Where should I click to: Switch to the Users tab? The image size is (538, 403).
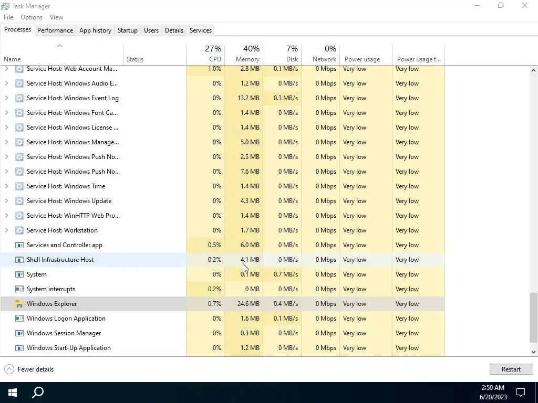point(151,30)
